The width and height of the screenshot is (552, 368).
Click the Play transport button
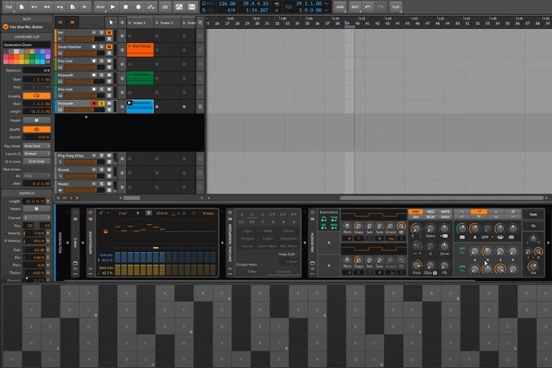point(113,7)
